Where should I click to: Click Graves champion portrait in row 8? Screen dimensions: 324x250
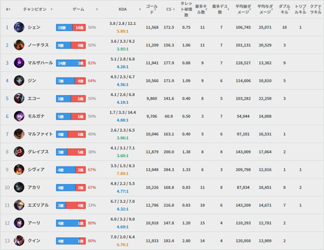[19, 152]
